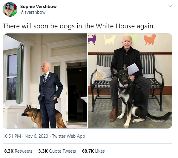Viewport: 178px width, 158px height.
Task: Show the 3.3K Quote Tweets list
Action: (x=57, y=151)
